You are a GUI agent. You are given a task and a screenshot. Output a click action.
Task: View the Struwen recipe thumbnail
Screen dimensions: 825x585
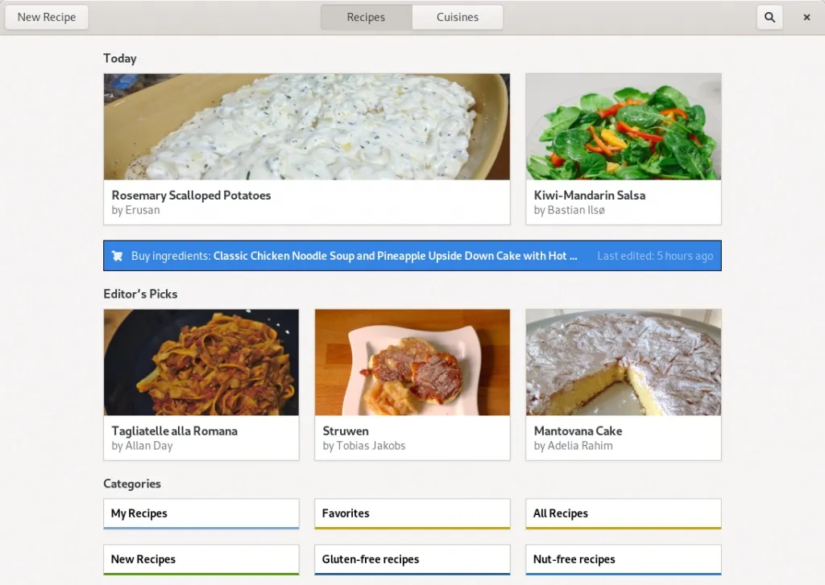pos(412,362)
